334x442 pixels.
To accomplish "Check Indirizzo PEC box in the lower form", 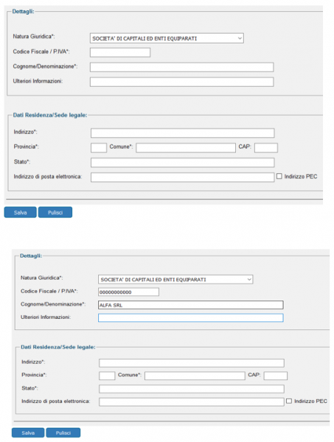I will [x=289, y=401].
